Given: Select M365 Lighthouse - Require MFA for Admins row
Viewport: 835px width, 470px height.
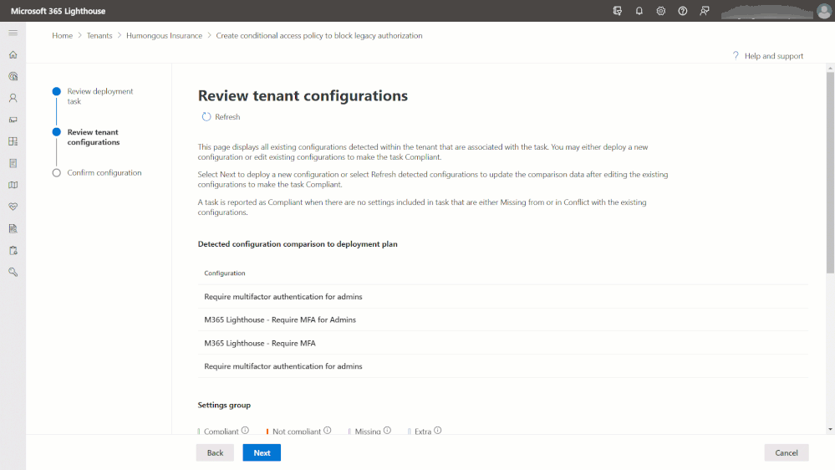Looking at the screenshot, I should (502, 319).
